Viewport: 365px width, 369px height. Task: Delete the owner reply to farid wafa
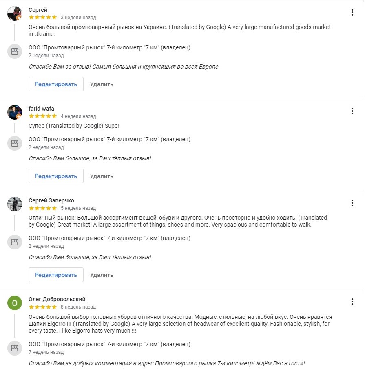tap(102, 176)
